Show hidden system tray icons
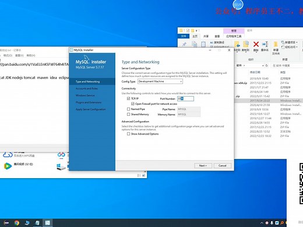Image resolution: width=303 pixels, height=227 pixels. click(262, 223)
